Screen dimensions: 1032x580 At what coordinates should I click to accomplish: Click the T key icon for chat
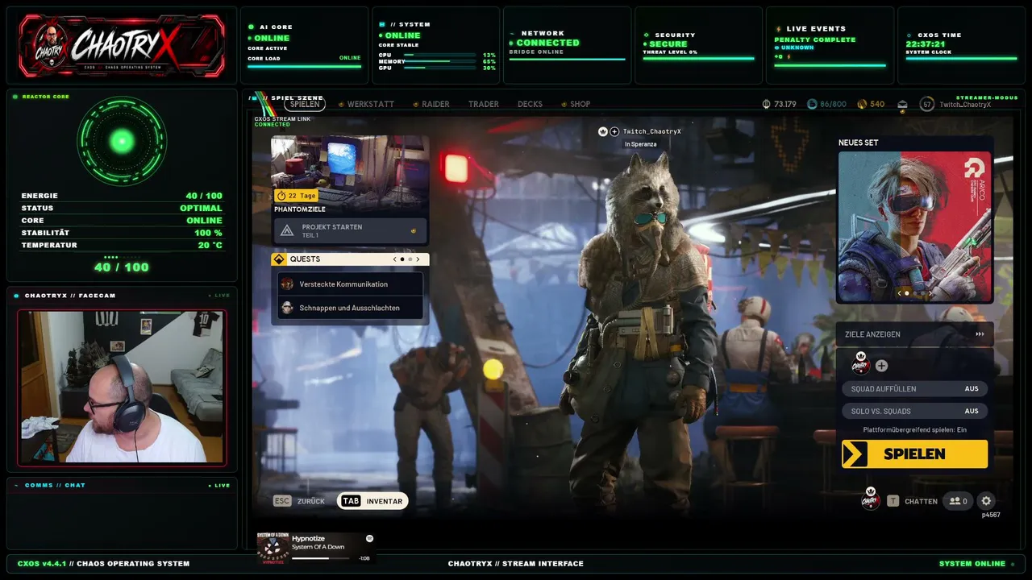coord(893,501)
